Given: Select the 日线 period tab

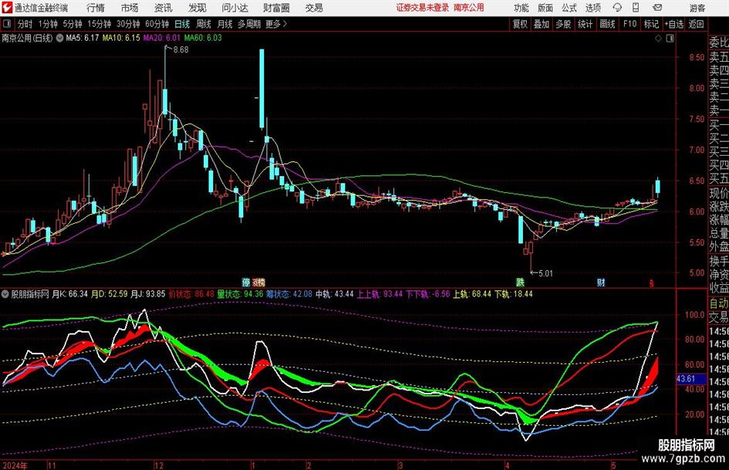Looking at the screenshot, I should point(182,24).
